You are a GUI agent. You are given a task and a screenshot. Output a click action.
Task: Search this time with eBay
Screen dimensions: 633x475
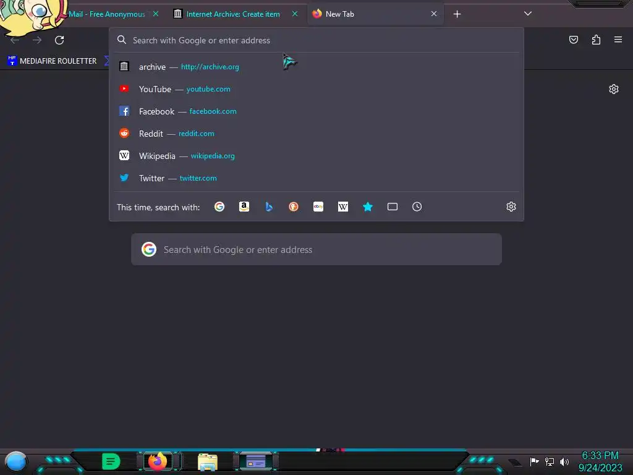pos(318,207)
